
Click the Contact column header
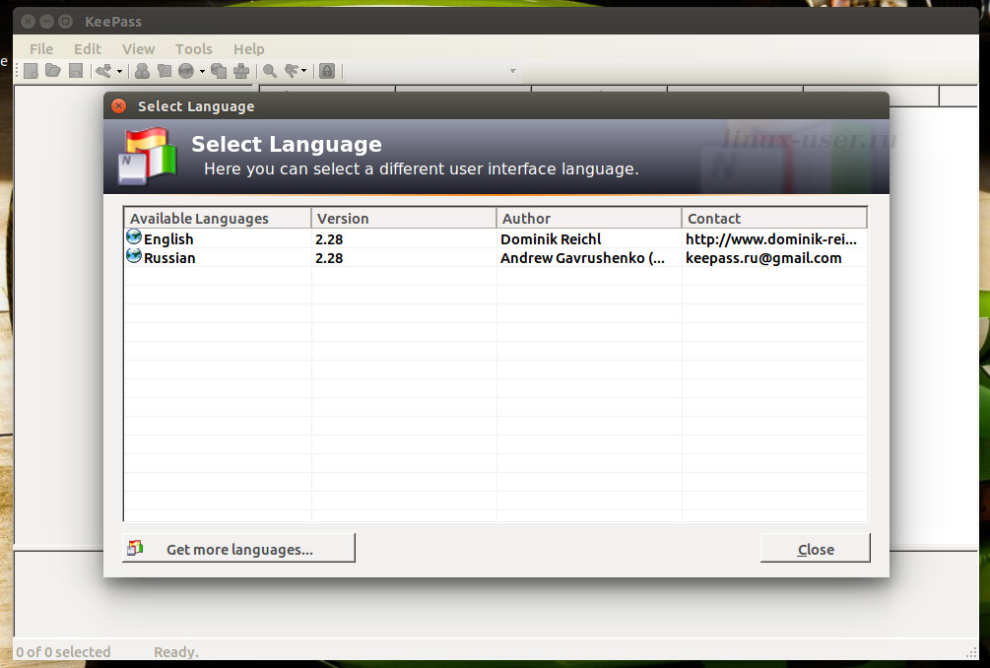(x=774, y=219)
